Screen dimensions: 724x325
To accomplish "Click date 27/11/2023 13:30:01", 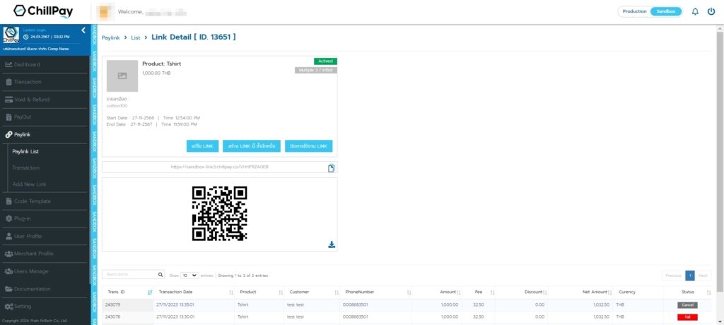I will (175, 317).
